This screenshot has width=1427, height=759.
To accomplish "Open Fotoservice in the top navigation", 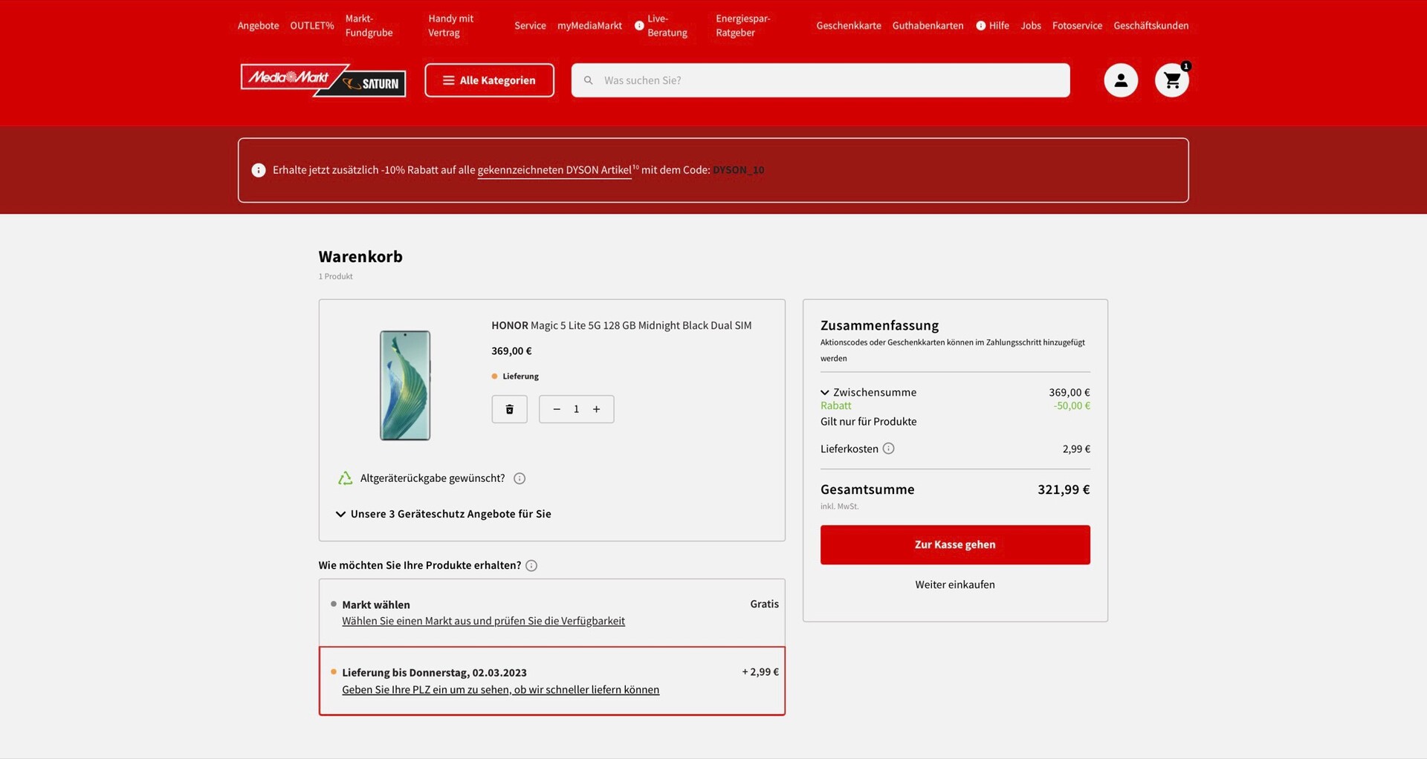I will (1078, 25).
